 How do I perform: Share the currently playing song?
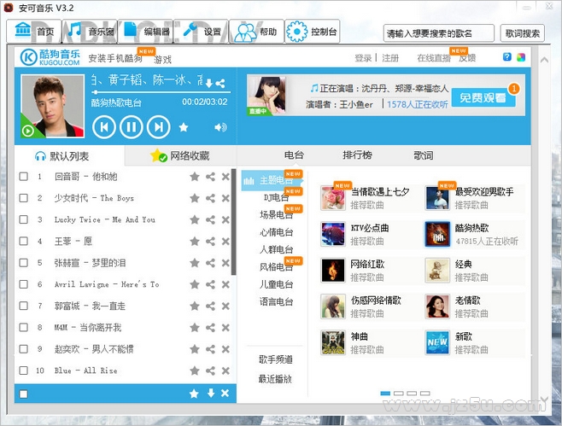(220, 83)
